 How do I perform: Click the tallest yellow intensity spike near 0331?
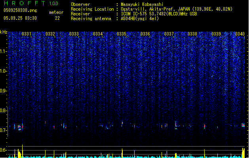pyautogui.click(x=23, y=151)
